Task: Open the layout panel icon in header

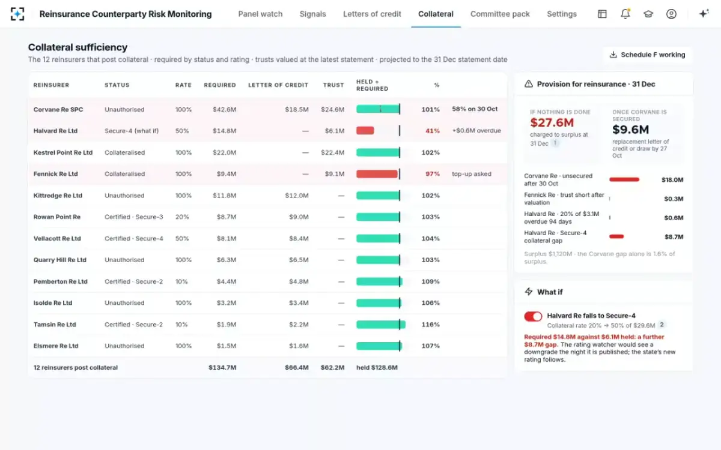Action: point(602,14)
